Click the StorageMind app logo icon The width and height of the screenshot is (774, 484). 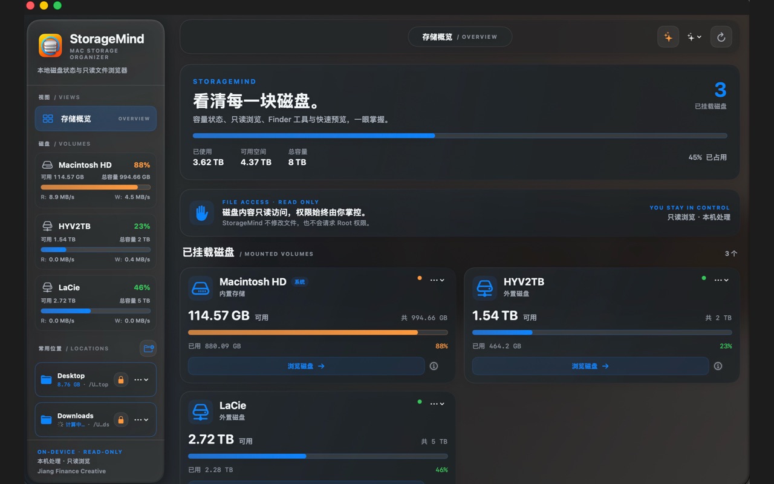(50, 45)
